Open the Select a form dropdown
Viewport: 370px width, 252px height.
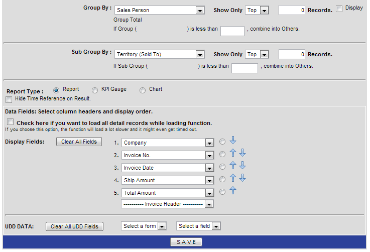(x=144, y=226)
